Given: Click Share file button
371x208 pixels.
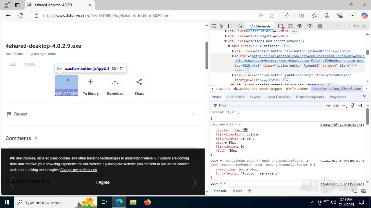Looking at the screenshot, I should pos(139,85).
